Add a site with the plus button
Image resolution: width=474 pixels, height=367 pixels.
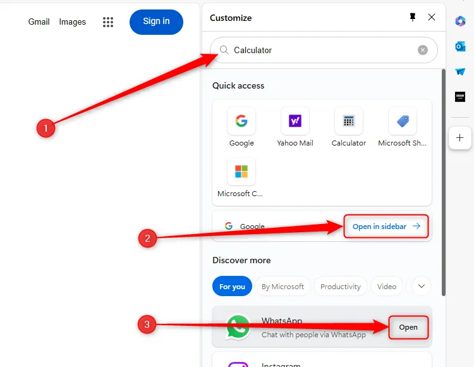click(460, 137)
